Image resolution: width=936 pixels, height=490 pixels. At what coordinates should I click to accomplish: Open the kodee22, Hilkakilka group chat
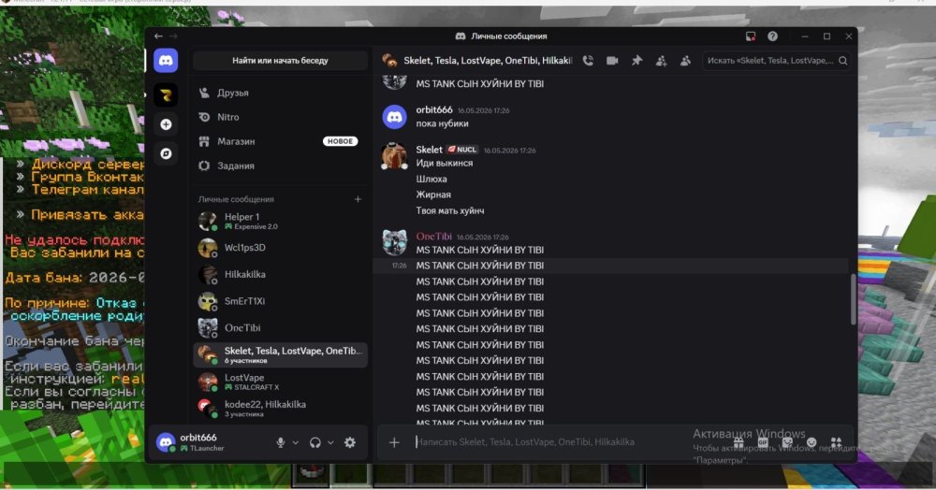280,409
